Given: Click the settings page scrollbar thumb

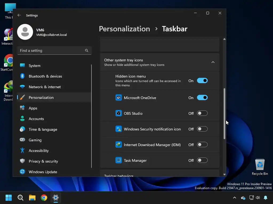Looking at the screenshot, I should pyautogui.click(x=224, y=114).
